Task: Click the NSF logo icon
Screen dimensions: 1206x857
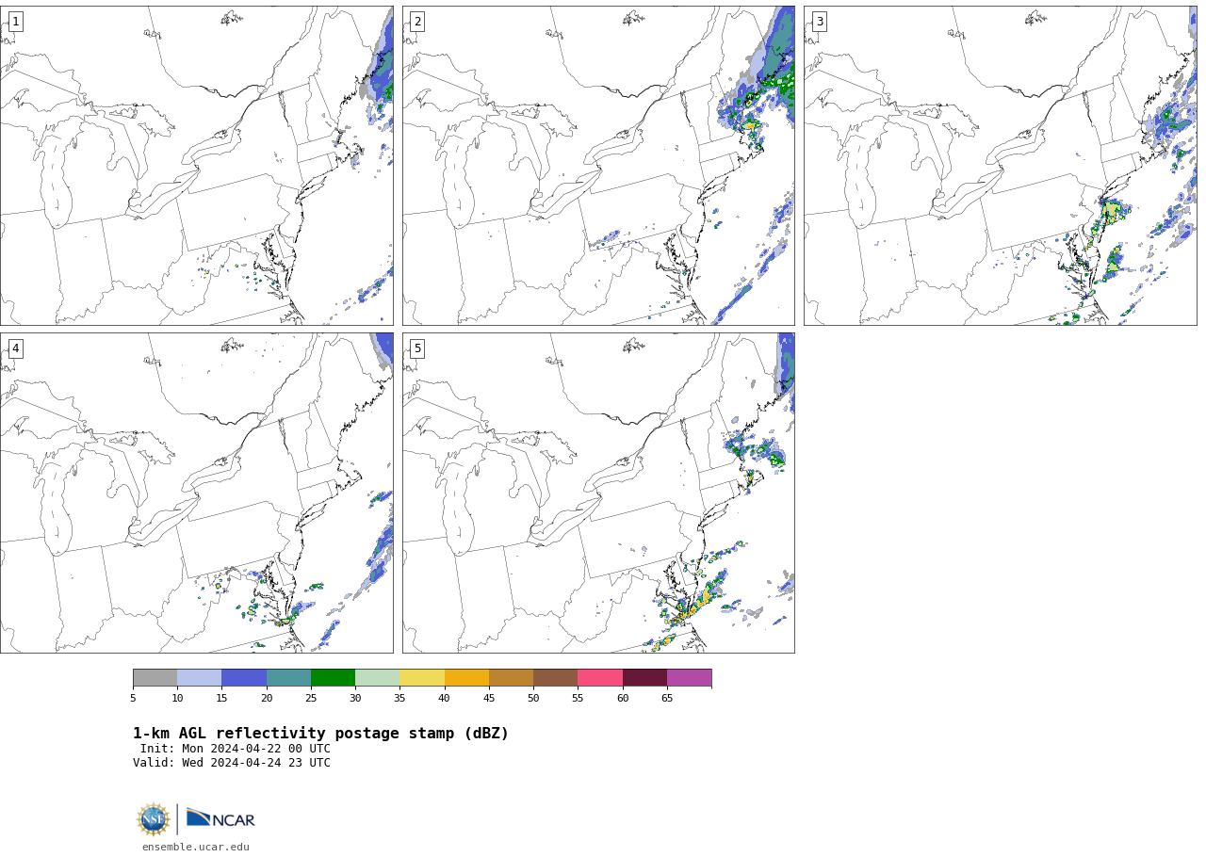Action: (x=154, y=819)
